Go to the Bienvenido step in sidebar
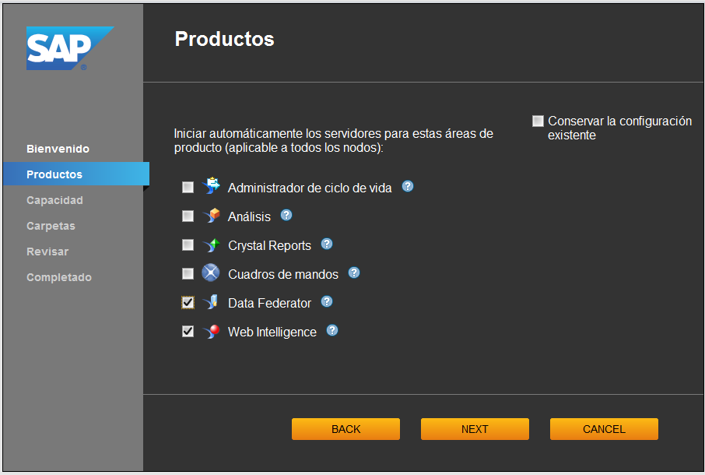 [x=58, y=149]
